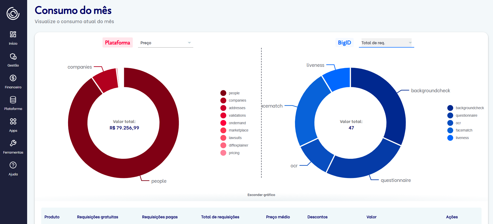
Task: Toggle the people legend swatch
Action: (x=223, y=93)
